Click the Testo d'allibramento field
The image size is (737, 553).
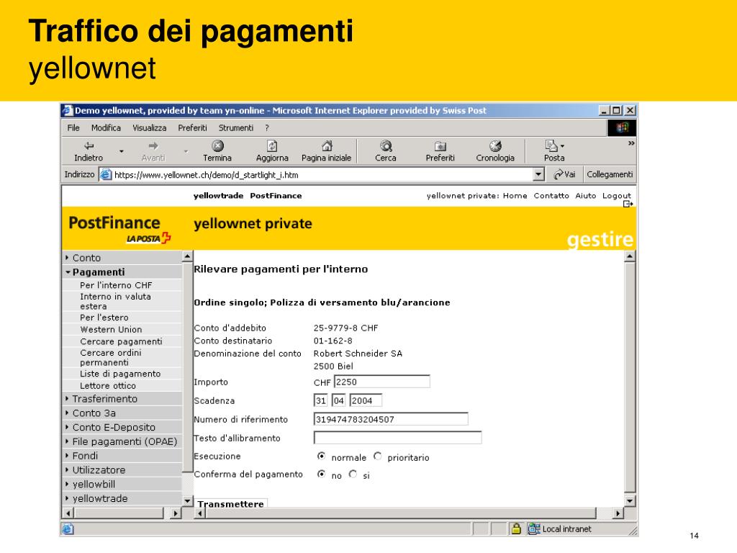point(397,438)
